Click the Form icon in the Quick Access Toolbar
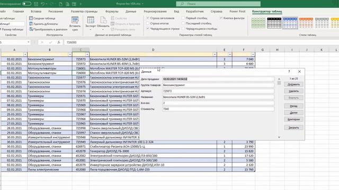This screenshot has width=339, height=190. [74, 4]
